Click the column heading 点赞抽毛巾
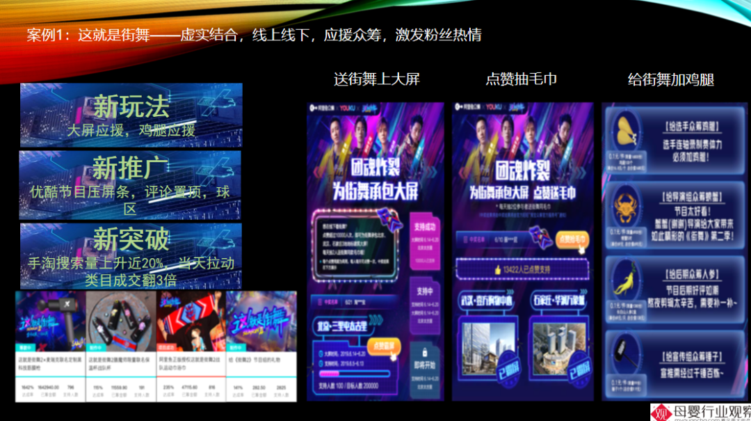 point(521,79)
